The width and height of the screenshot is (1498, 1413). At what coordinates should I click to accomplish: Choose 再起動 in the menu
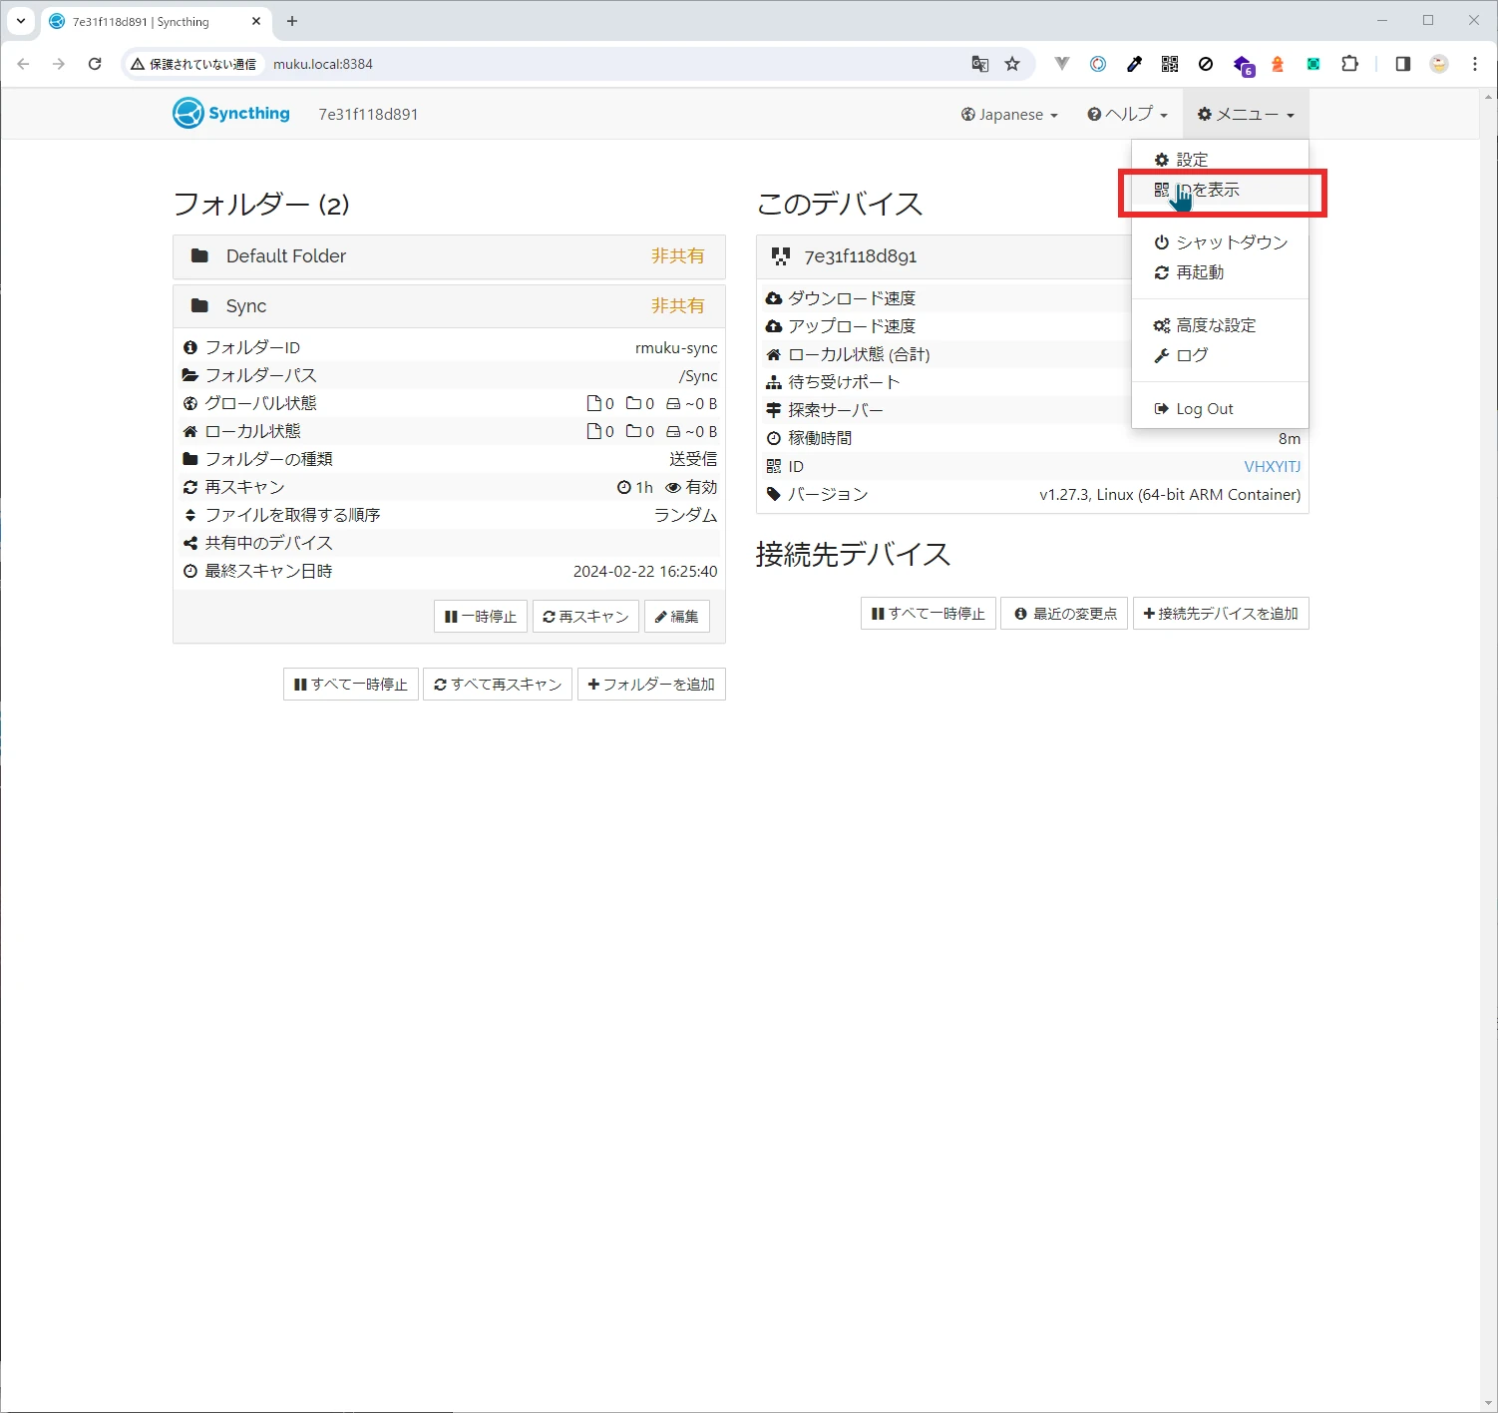[x=1220, y=272]
